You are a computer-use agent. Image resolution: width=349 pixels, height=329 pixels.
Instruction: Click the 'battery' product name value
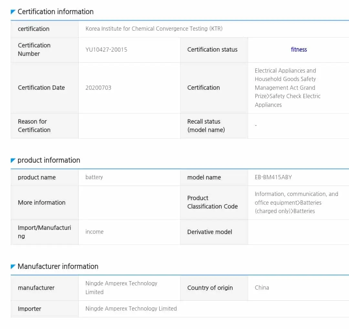pyautogui.click(x=94, y=177)
